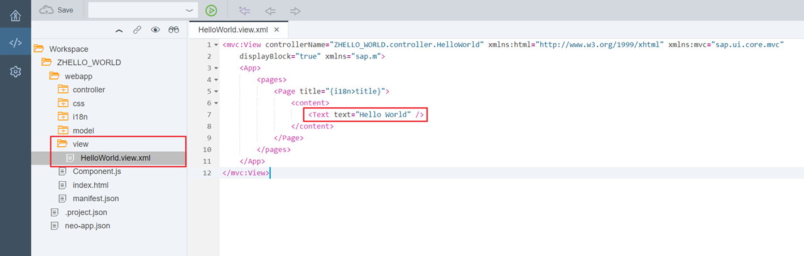Click the Page title="{i18n>title}" code
The height and width of the screenshot is (256, 804).
point(332,91)
